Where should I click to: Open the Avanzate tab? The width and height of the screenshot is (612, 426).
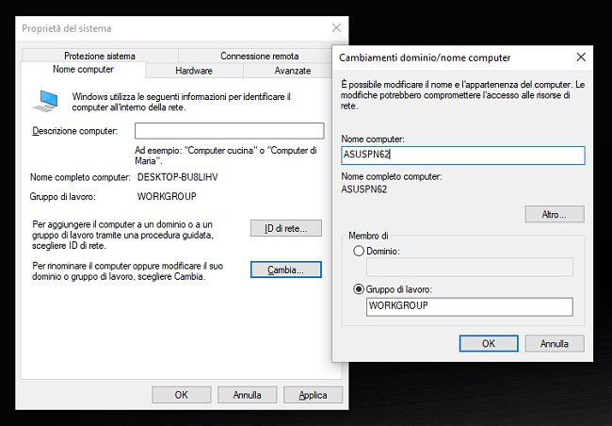pyautogui.click(x=292, y=71)
